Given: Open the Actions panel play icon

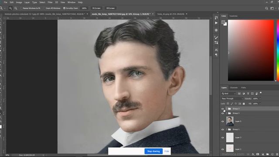Looking at the screenshot, I should pyautogui.click(x=216, y=23).
